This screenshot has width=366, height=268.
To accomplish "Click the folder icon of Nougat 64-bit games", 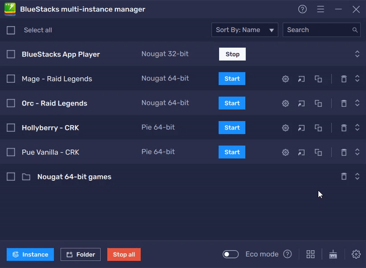I will coord(26,177).
